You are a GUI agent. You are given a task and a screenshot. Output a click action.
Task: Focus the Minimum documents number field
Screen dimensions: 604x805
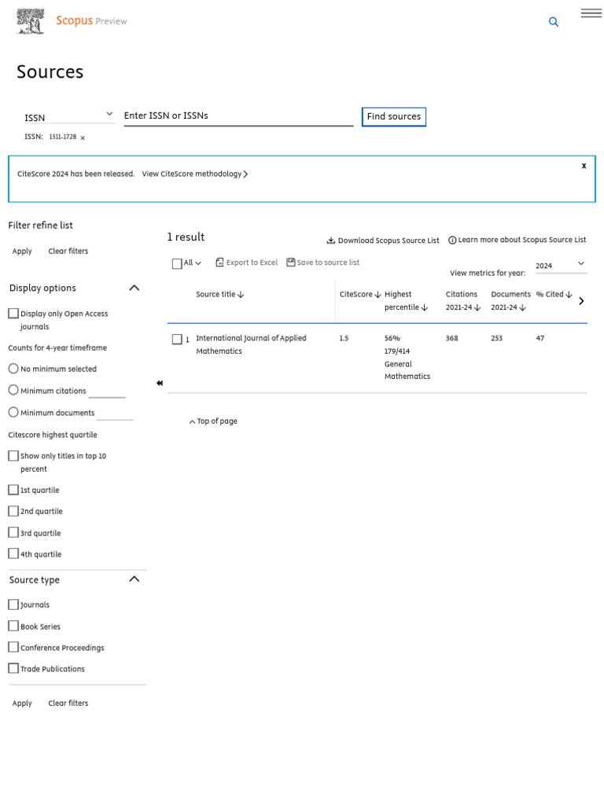pyautogui.click(x=115, y=414)
